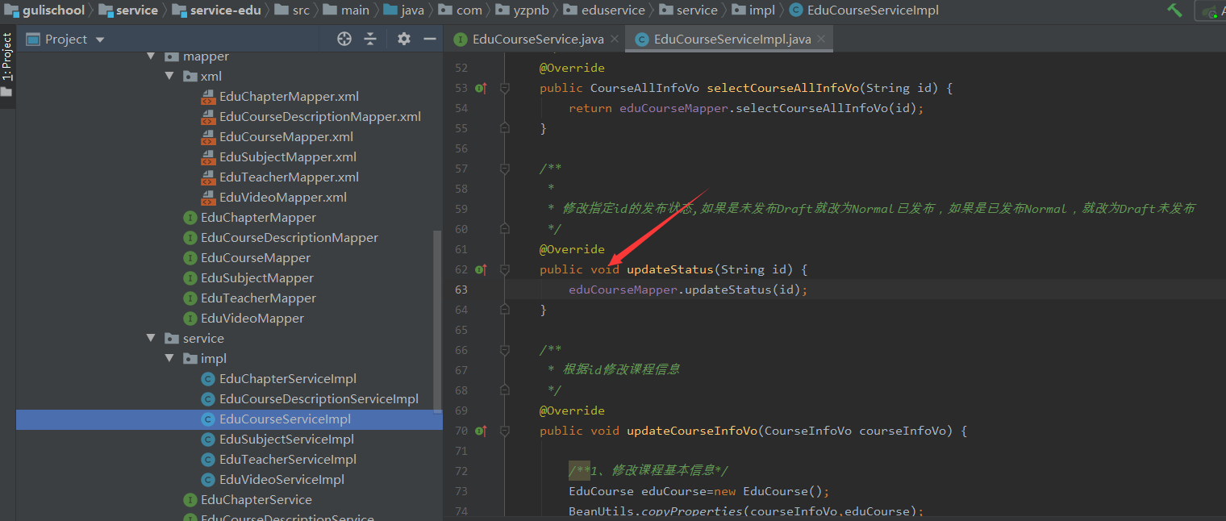1226x521 pixels.
Task: Fold the updateStatus method at line 62
Action: [x=505, y=269]
